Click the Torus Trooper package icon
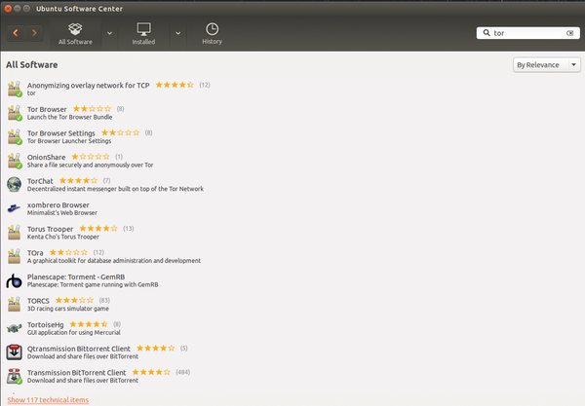 coord(15,232)
